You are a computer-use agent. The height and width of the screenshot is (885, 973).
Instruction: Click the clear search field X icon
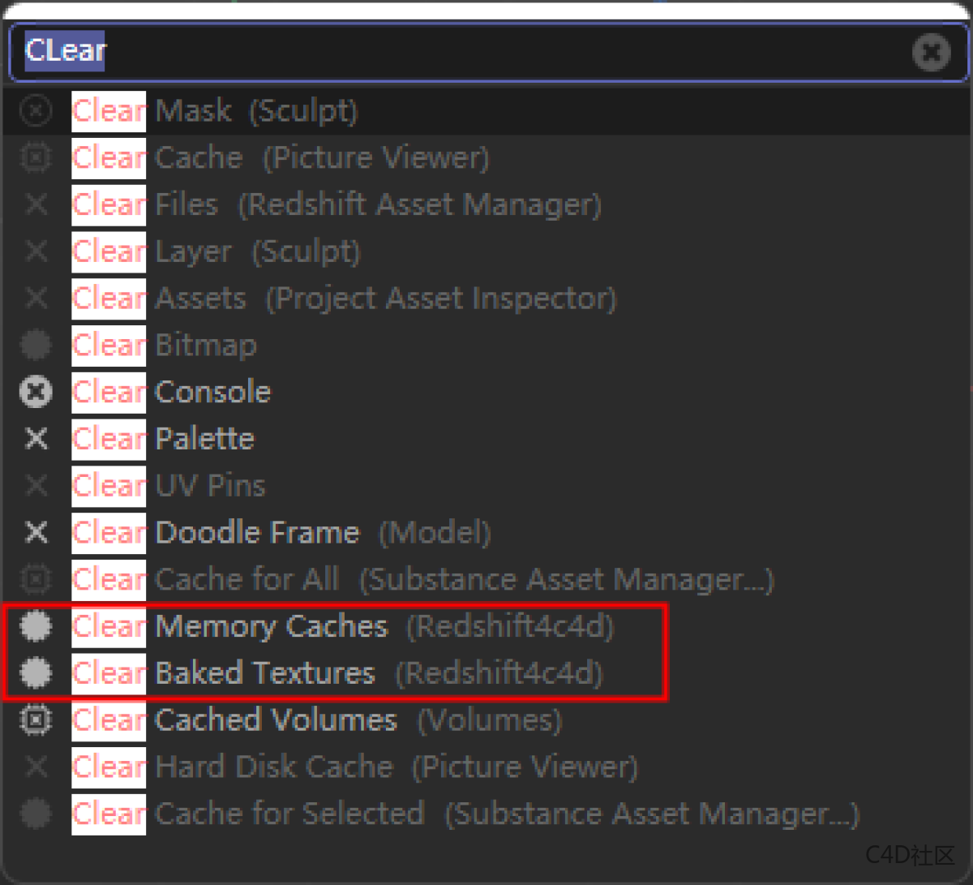click(x=931, y=53)
